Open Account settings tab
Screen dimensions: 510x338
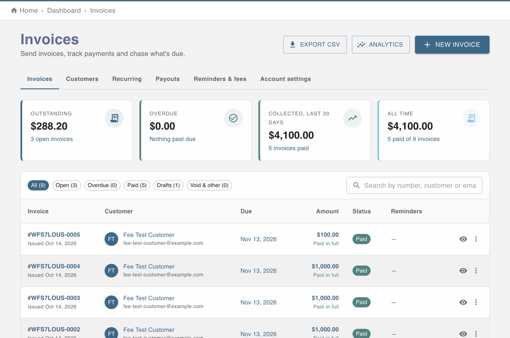click(x=286, y=79)
